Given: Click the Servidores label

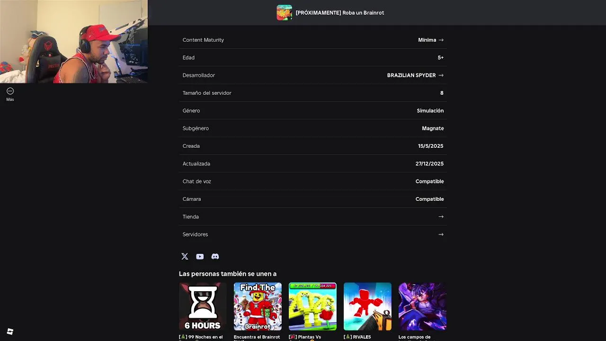Looking at the screenshot, I should (x=195, y=234).
